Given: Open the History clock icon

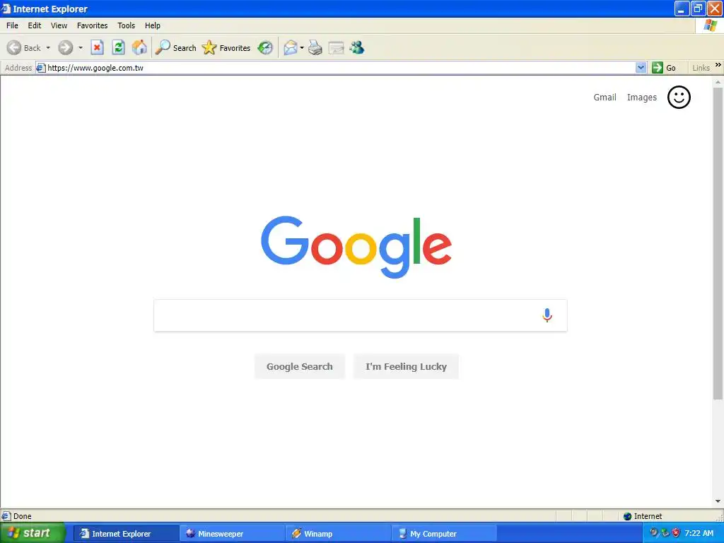Looking at the screenshot, I should click(x=266, y=47).
